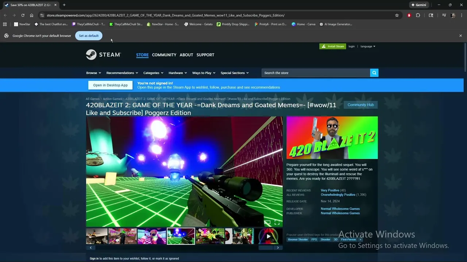Open the Chrome profile avatar

point(453,15)
